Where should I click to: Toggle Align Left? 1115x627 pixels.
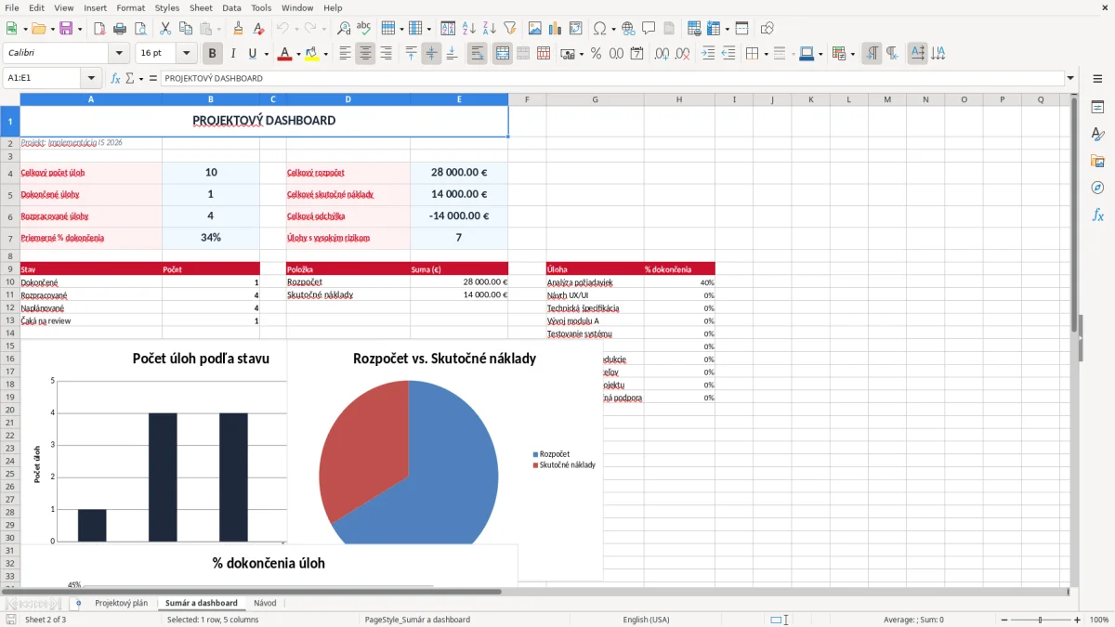(345, 54)
